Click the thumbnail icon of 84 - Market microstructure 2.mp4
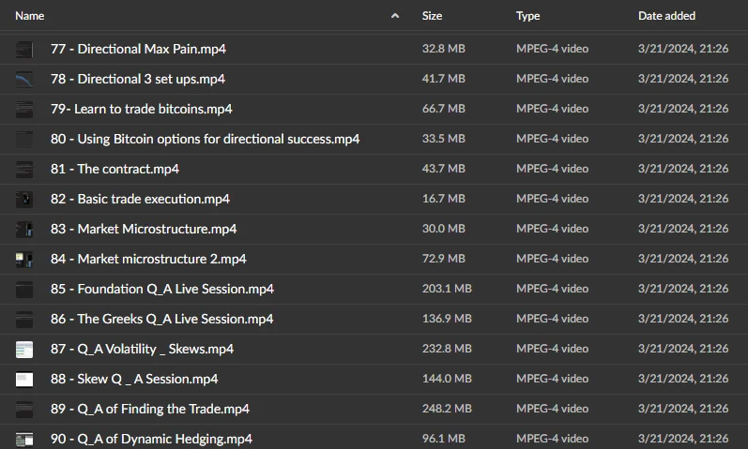Screen dimensions: 748x449 coord(24,259)
